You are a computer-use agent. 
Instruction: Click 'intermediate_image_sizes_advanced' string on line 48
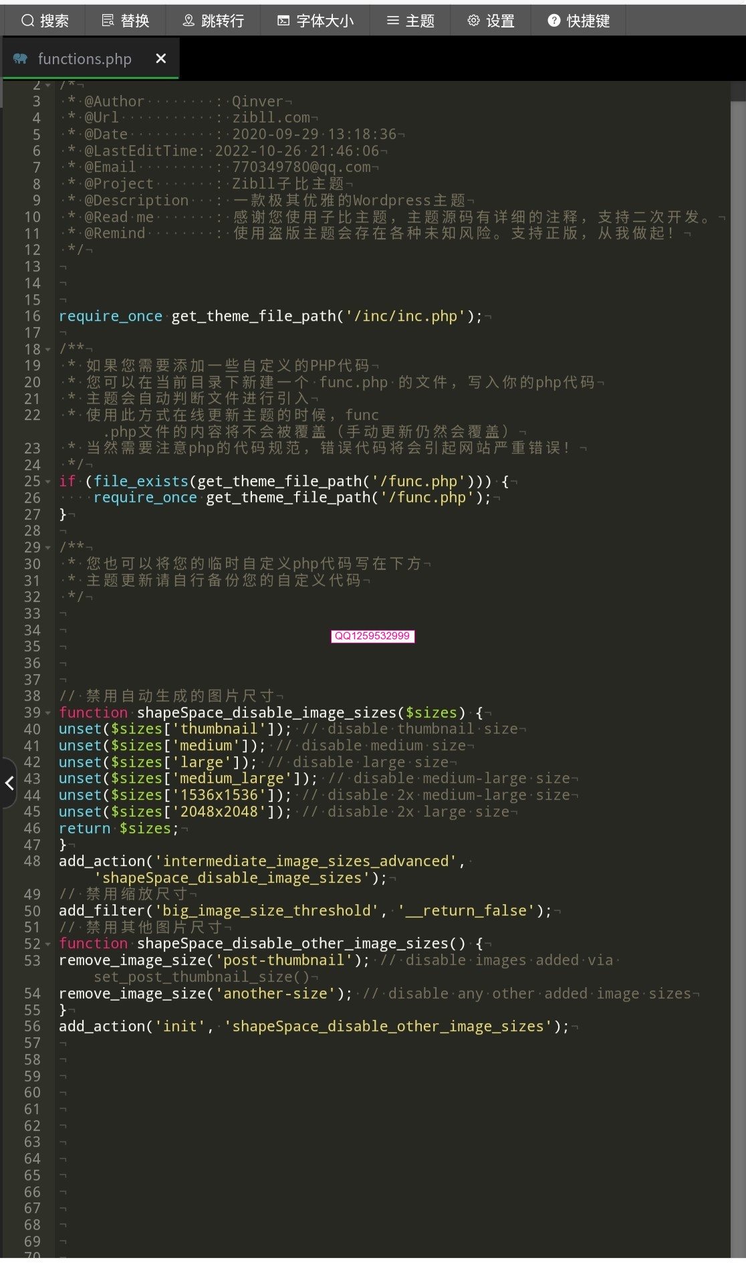point(305,861)
